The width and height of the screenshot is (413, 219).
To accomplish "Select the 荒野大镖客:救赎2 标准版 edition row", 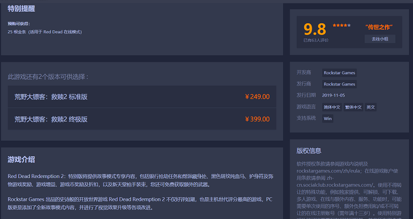I will 142,97.
